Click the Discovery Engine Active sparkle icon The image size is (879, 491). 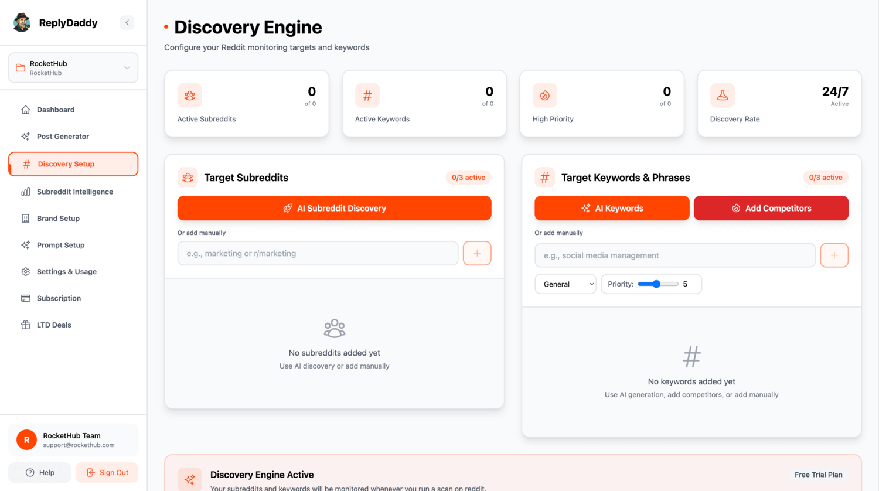(x=190, y=479)
